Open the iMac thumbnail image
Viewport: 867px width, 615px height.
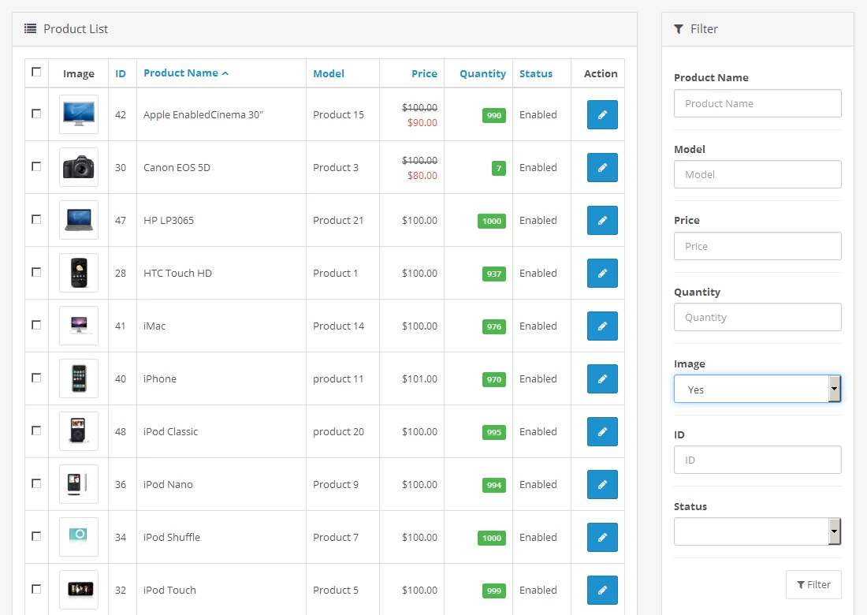(79, 326)
